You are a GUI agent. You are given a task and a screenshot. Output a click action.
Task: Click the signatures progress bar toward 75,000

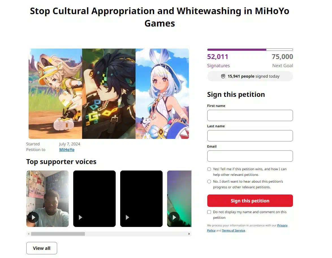[250, 50]
